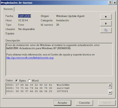Show previous event with up arrow
The height and width of the screenshot is (108, 118).
click(x=106, y=17)
